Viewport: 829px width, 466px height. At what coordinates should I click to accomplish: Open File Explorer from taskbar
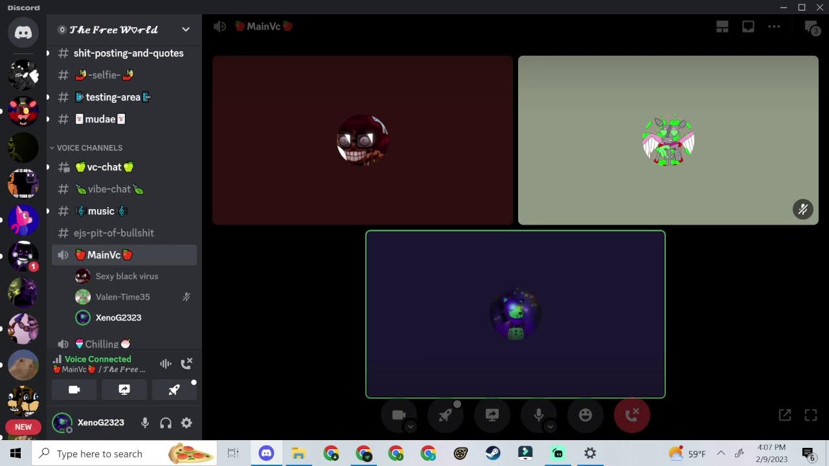click(x=299, y=453)
